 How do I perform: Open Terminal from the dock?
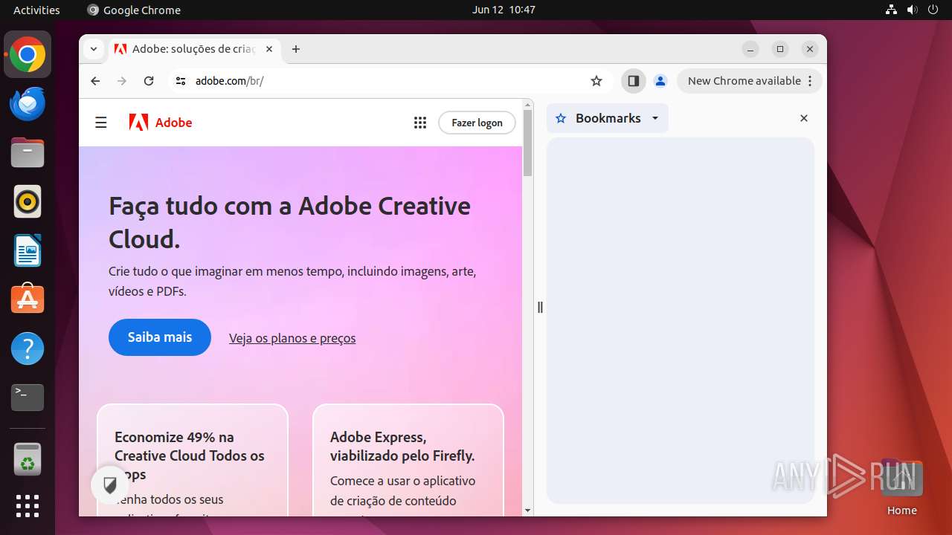coord(28,398)
